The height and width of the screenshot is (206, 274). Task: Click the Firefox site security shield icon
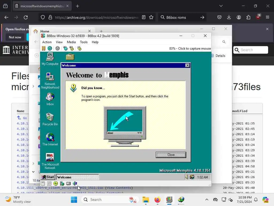pyautogui.click(x=43, y=17)
